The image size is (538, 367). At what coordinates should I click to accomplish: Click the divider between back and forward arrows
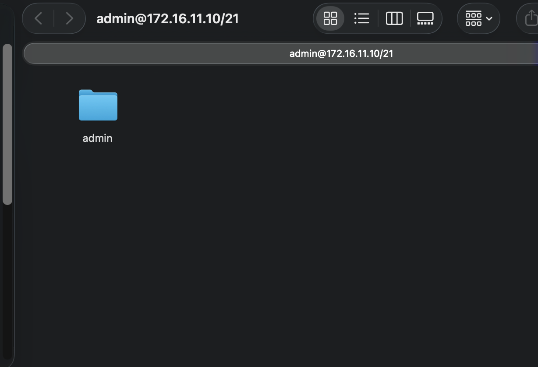54,18
